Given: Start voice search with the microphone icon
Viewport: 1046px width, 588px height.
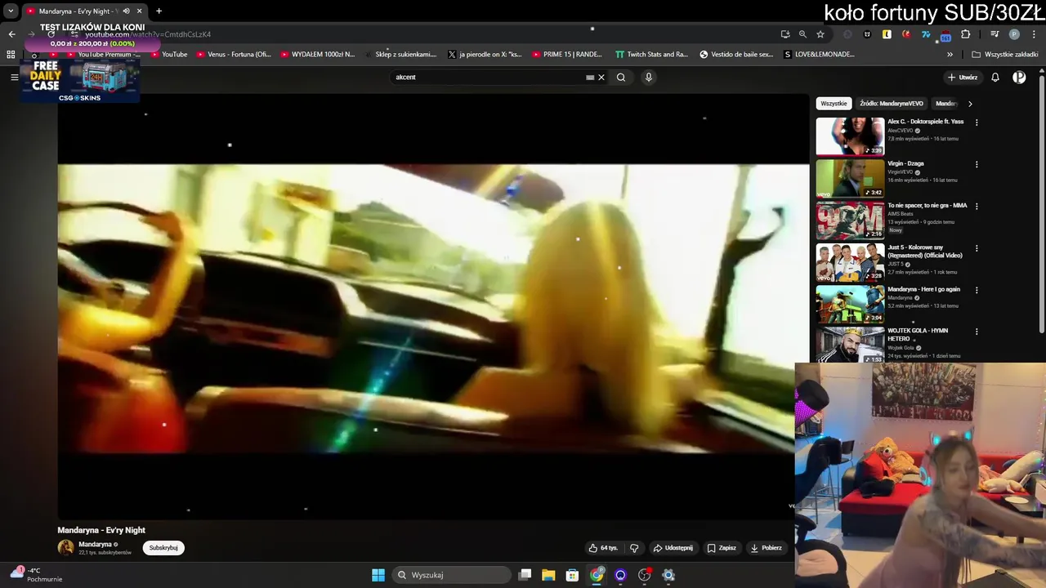Looking at the screenshot, I should [x=649, y=78].
